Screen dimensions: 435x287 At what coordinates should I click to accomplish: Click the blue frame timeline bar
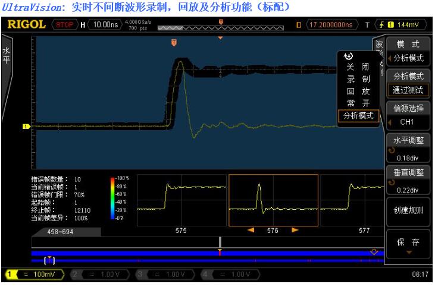[x=202, y=253]
